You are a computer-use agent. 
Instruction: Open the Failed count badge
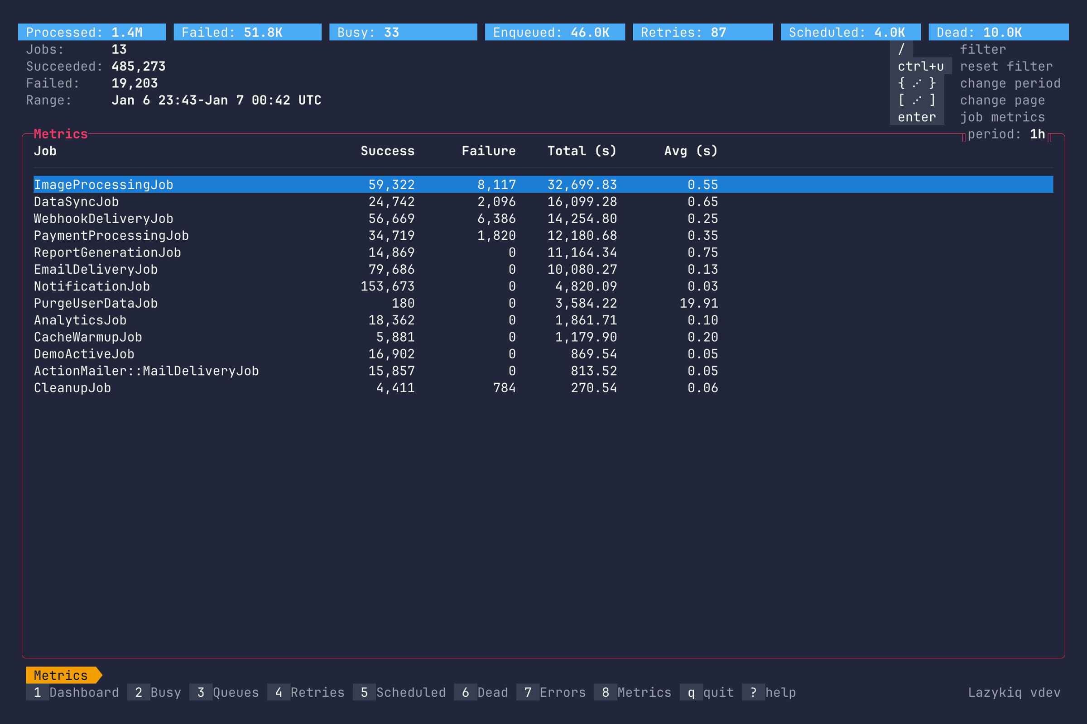tap(247, 32)
